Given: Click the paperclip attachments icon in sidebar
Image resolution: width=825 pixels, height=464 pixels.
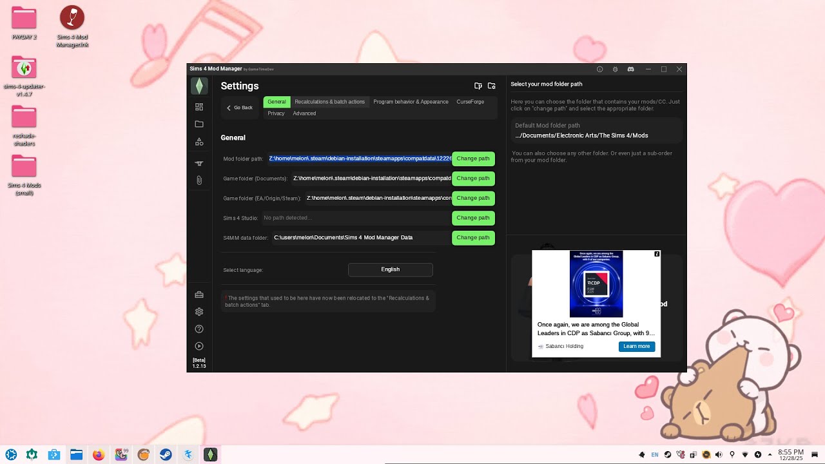Looking at the screenshot, I should [199, 180].
